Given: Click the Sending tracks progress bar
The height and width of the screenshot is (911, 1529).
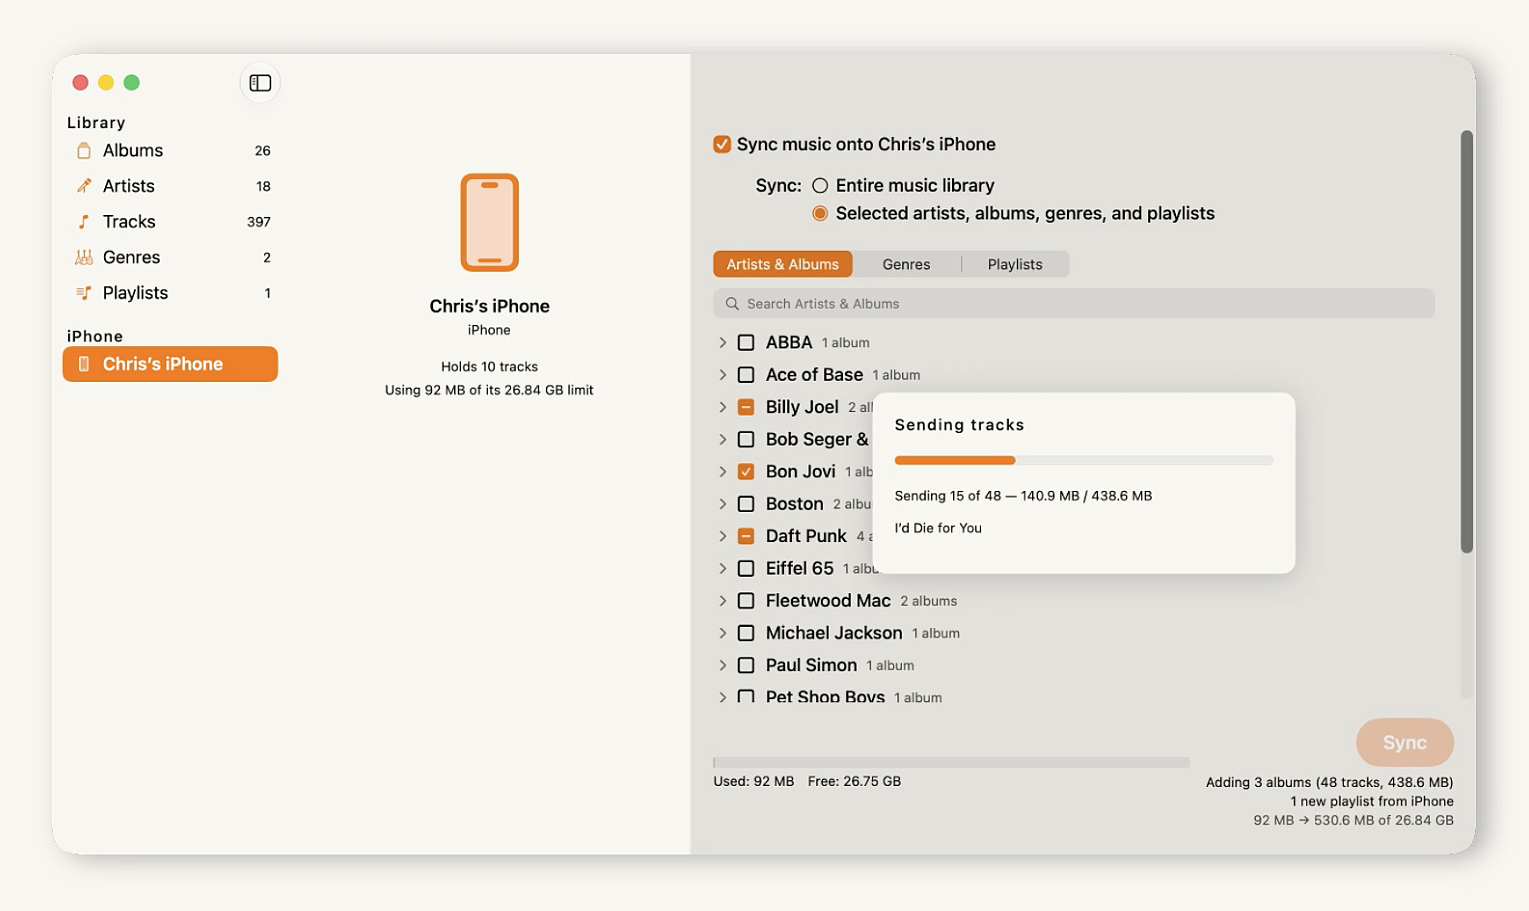Looking at the screenshot, I should pos(1084,461).
